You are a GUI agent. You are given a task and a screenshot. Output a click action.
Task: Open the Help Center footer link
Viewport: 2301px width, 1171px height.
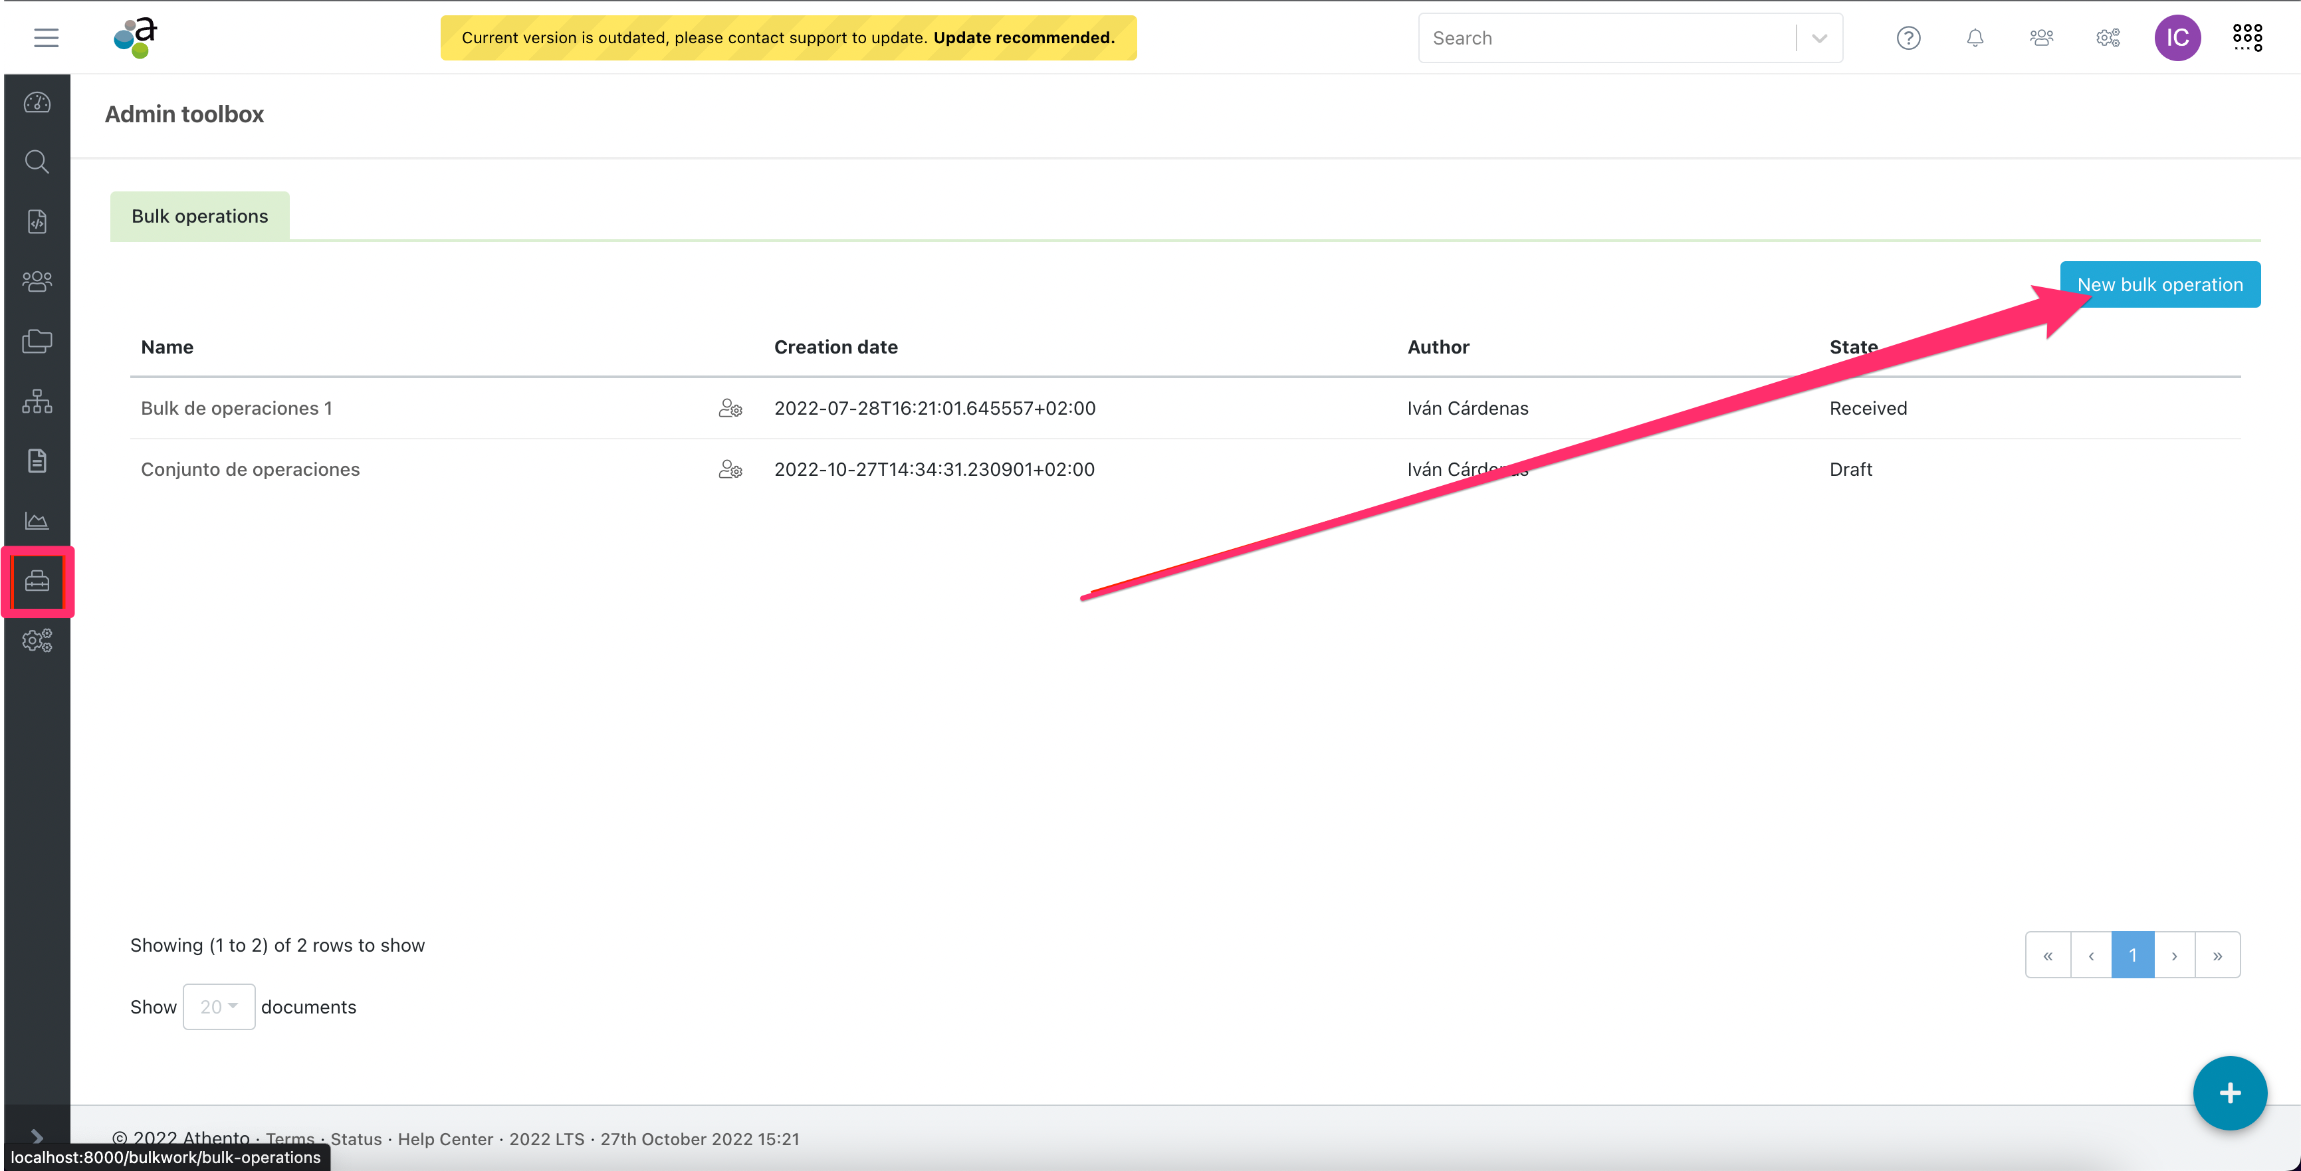pos(445,1139)
